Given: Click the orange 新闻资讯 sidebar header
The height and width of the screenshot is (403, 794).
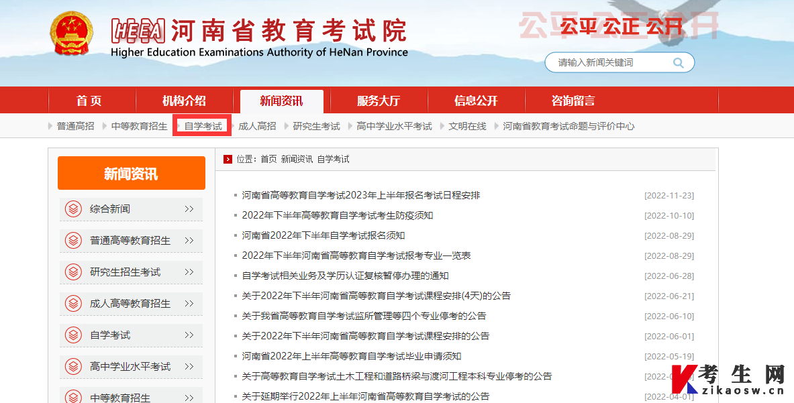Looking at the screenshot, I should [x=132, y=174].
